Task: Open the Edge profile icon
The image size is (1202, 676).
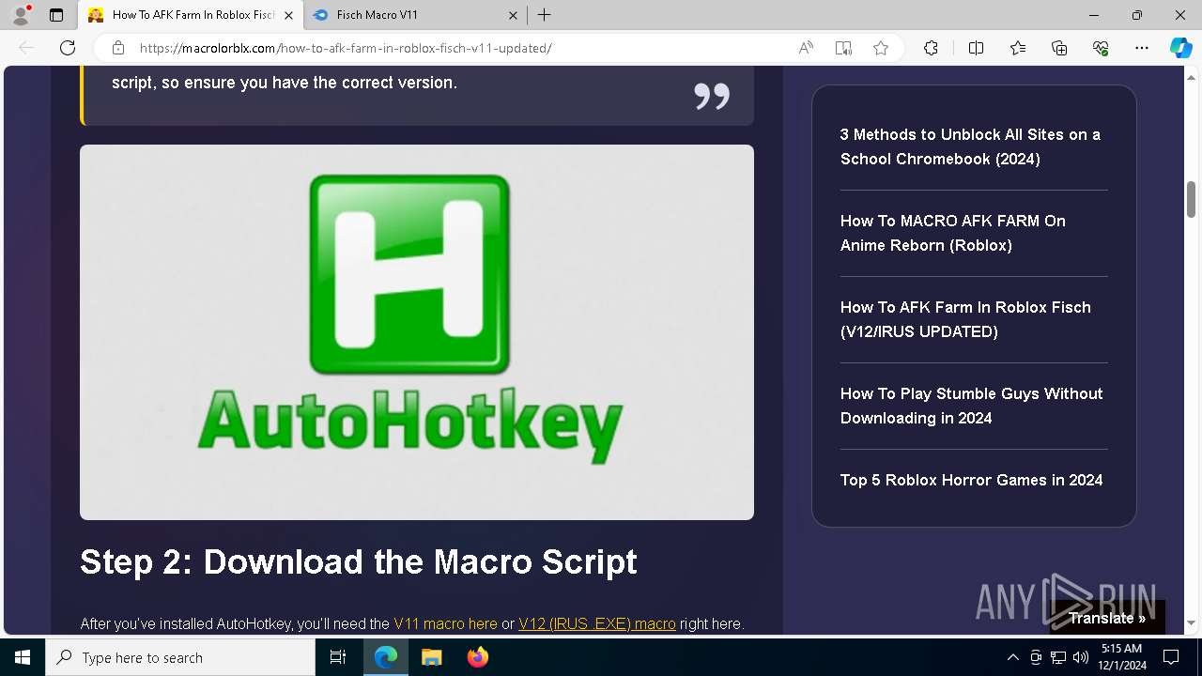Action: click(21, 15)
